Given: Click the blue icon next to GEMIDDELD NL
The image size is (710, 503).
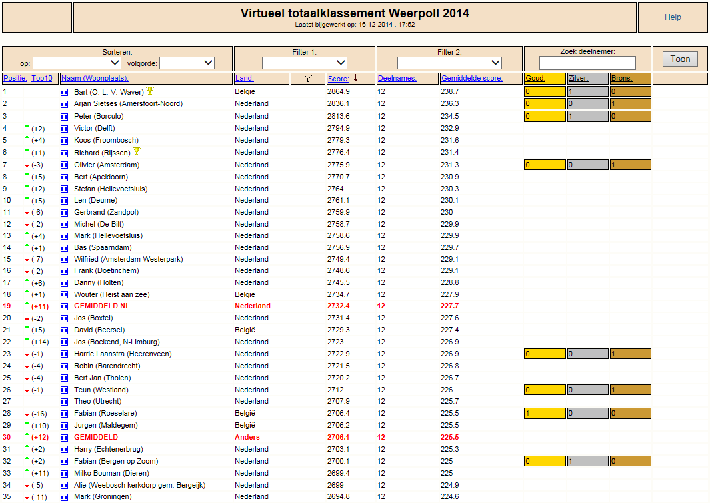Looking at the screenshot, I should (64, 306).
